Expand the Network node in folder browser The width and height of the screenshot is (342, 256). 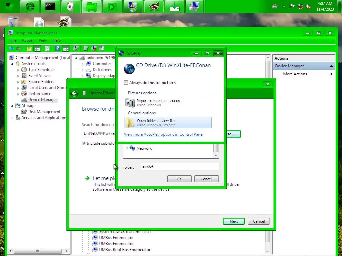pos(127,148)
